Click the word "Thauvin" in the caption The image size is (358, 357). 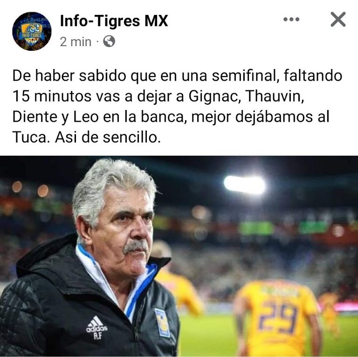tap(275, 96)
